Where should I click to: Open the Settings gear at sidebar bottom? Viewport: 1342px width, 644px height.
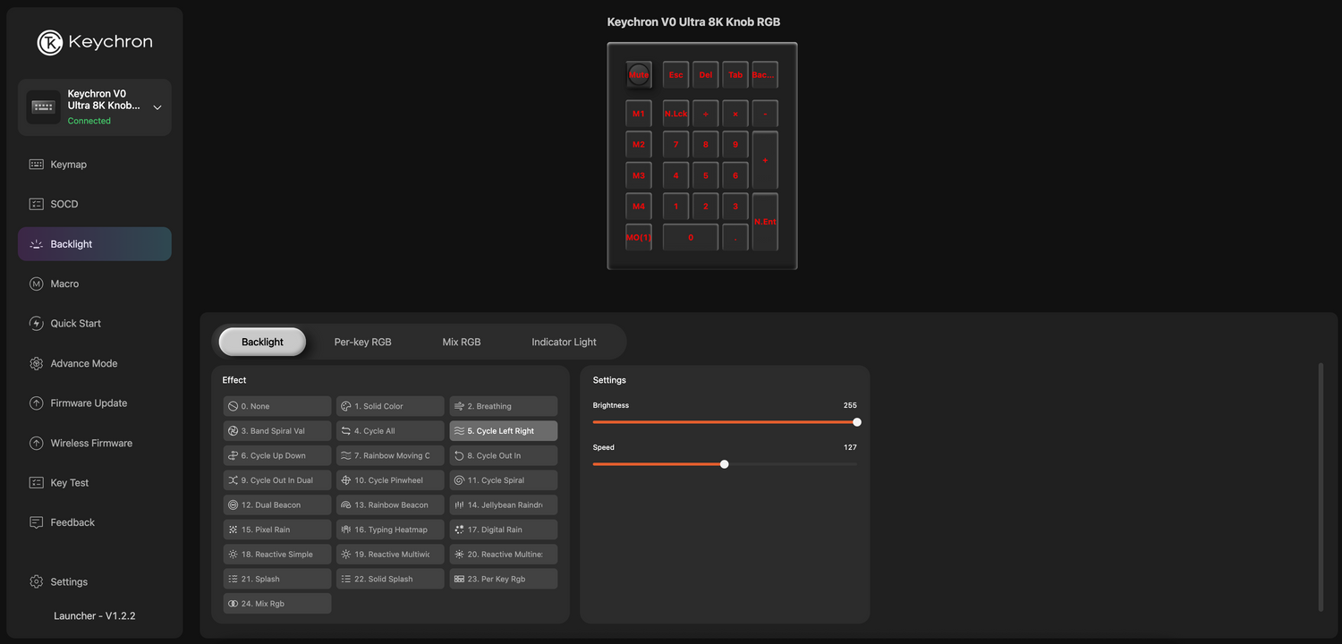[x=69, y=581]
